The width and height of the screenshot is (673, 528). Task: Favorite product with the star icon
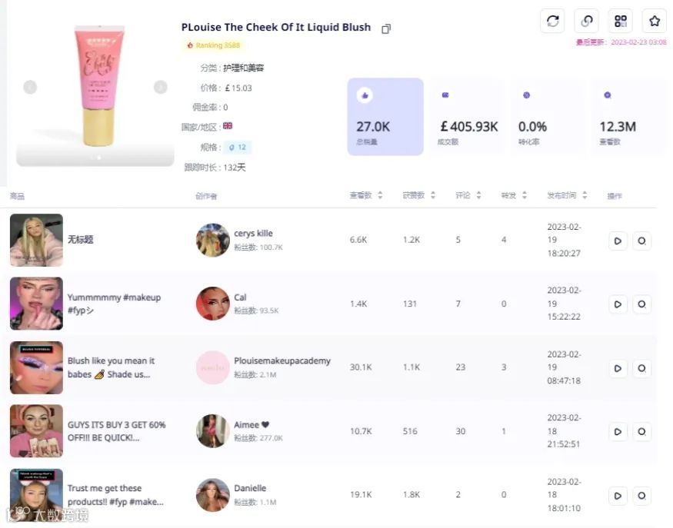[x=654, y=21]
